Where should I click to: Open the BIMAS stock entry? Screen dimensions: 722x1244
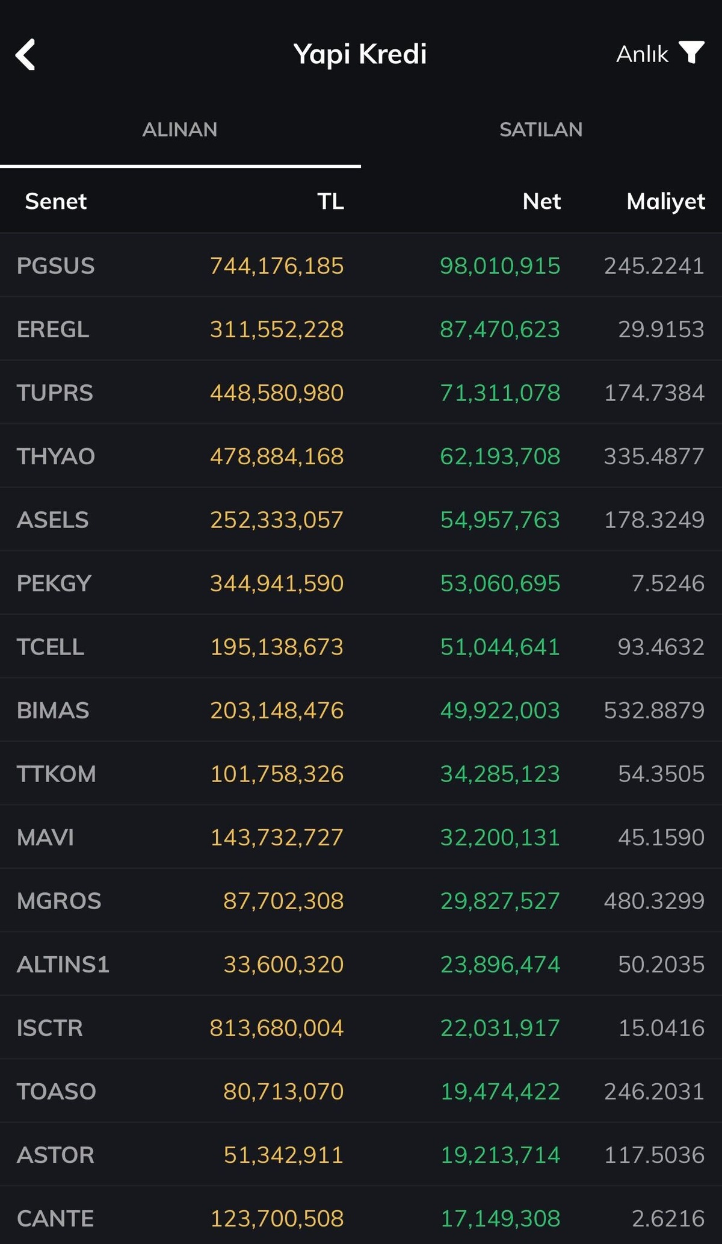click(x=361, y=710)
